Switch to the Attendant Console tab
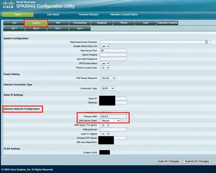Image resolution: width=216 pixels, height=173 pixels. 168,23
